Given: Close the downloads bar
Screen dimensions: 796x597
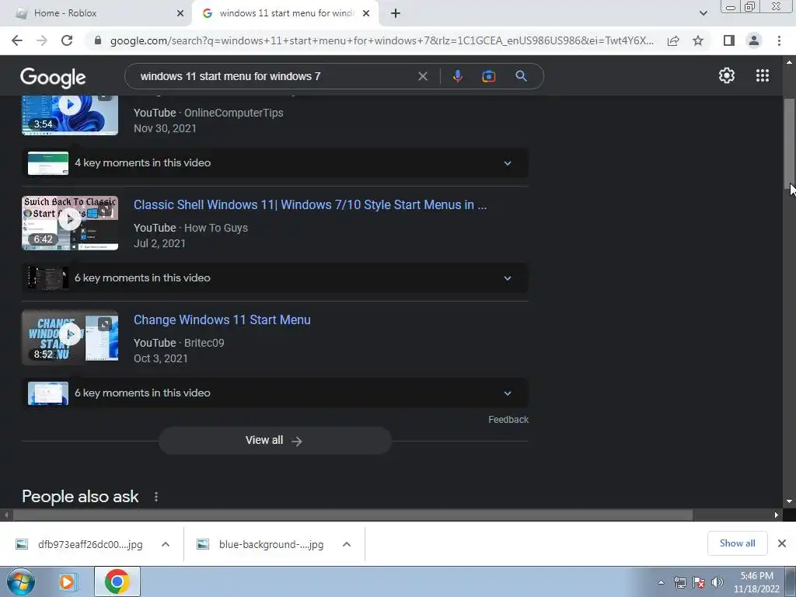Looking at the screenshot, I should [x=782, y=543].
